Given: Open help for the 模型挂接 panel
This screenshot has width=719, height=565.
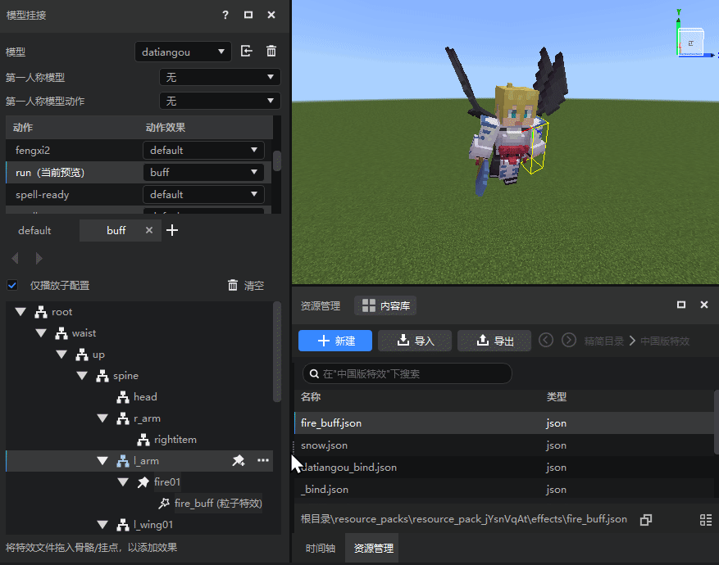Looking at the screenshot, I should point(225,15).
